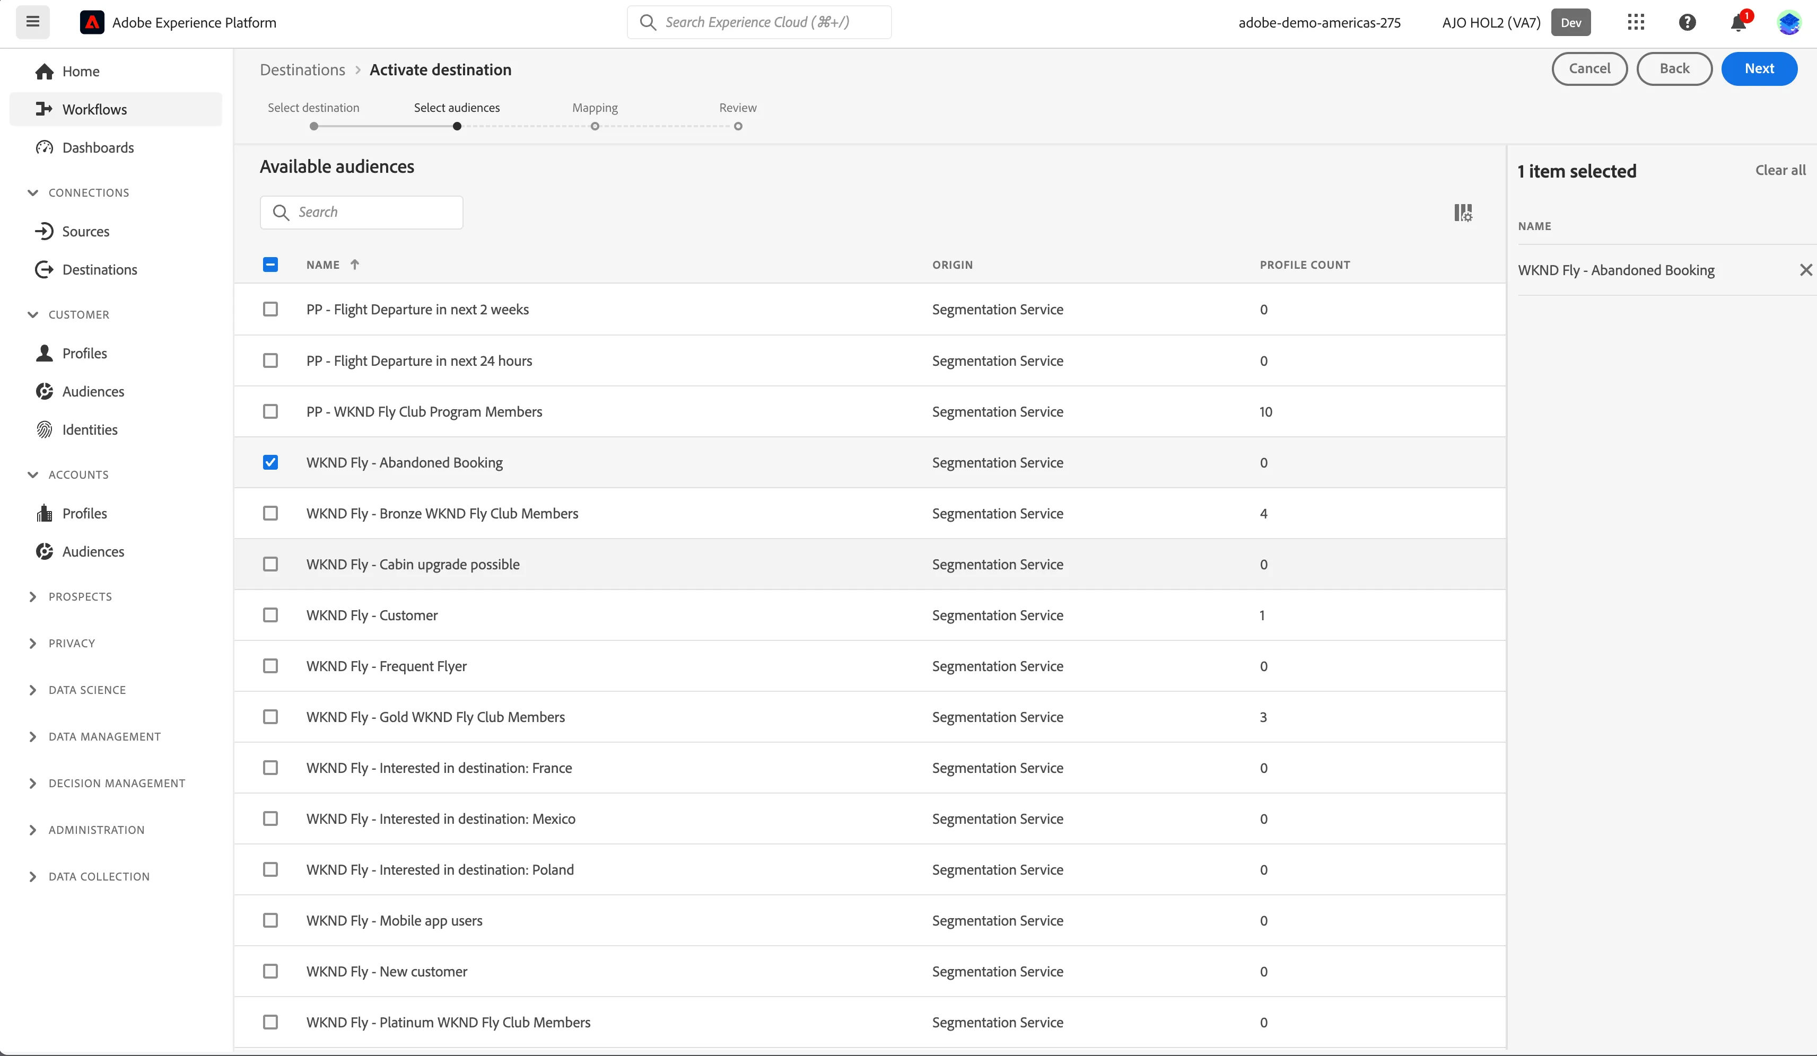This screenshot has height=1056, width=1817.
Task: Open the user profile avatar
Action: tap(1789, 22)
